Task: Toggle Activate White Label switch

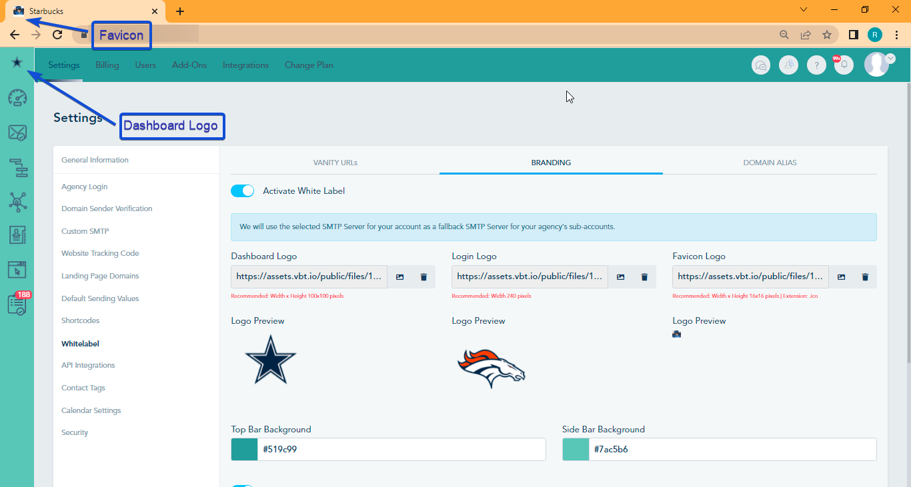Action: pos(243,191)
